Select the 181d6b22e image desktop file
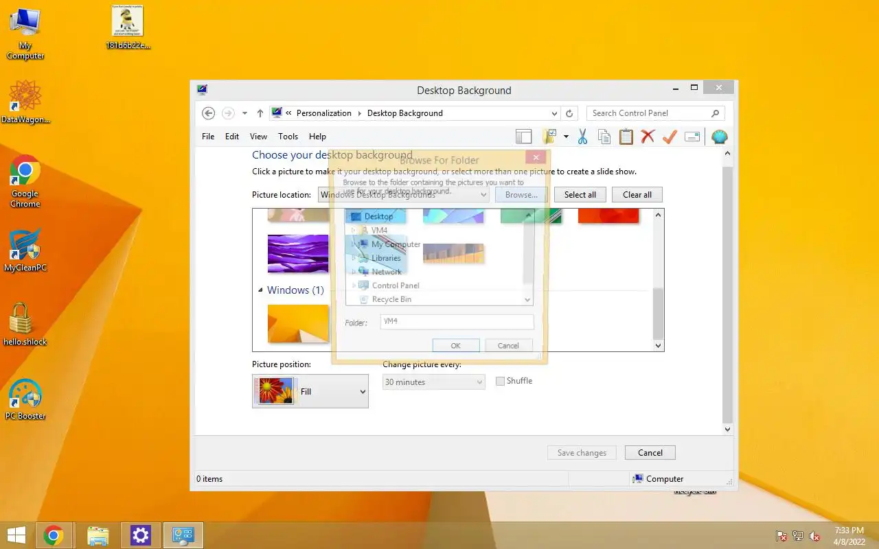Image resolution: width=879 pixels, height=549 pixels. [128, 27]
